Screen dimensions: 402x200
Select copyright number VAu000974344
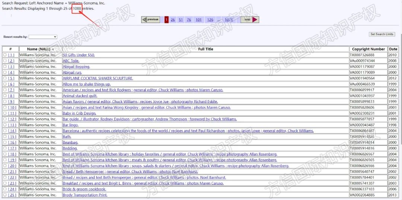362,61
